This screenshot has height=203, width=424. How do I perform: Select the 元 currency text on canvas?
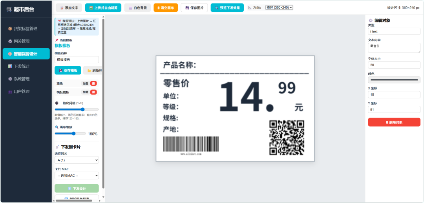pyautogui.click(x=299, y=107)
